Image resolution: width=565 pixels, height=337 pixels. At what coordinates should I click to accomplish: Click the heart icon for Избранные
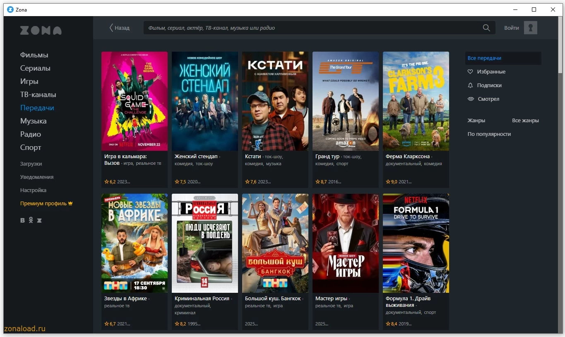point(470,72)
